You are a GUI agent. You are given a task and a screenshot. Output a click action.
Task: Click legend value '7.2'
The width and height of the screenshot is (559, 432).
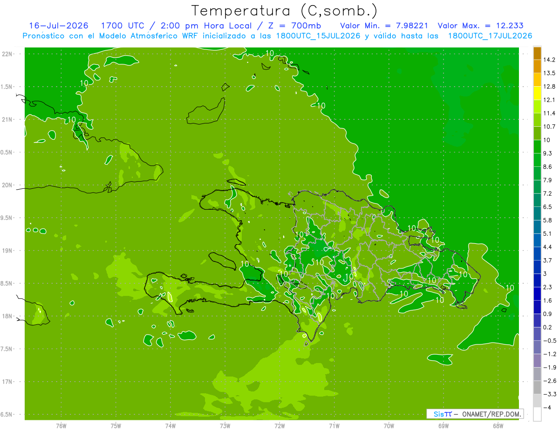548,193
